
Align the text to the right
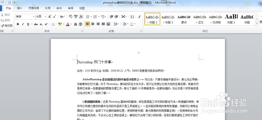(98, 24)
